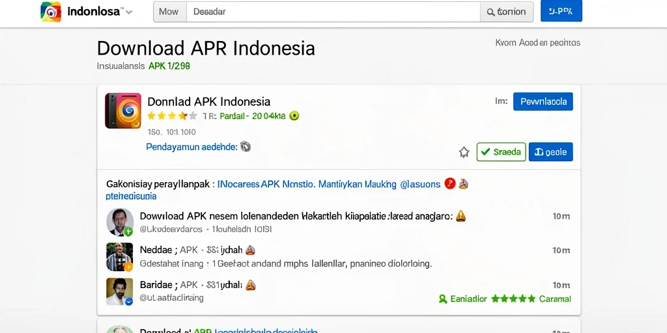This screenshot has width=667, height=333.
Task: Click the Indonlosa site logo icon
Action: coord(51,12)
